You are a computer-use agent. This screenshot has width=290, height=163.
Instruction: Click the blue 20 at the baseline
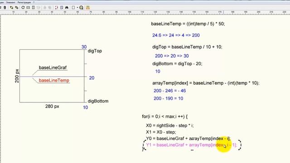[x=92, y=78]
